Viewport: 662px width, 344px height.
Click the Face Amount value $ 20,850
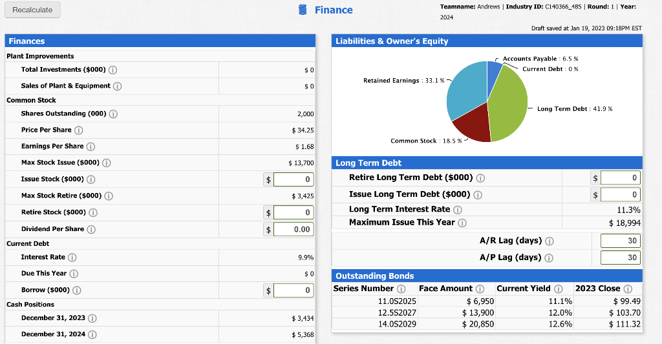coord(478,324)
